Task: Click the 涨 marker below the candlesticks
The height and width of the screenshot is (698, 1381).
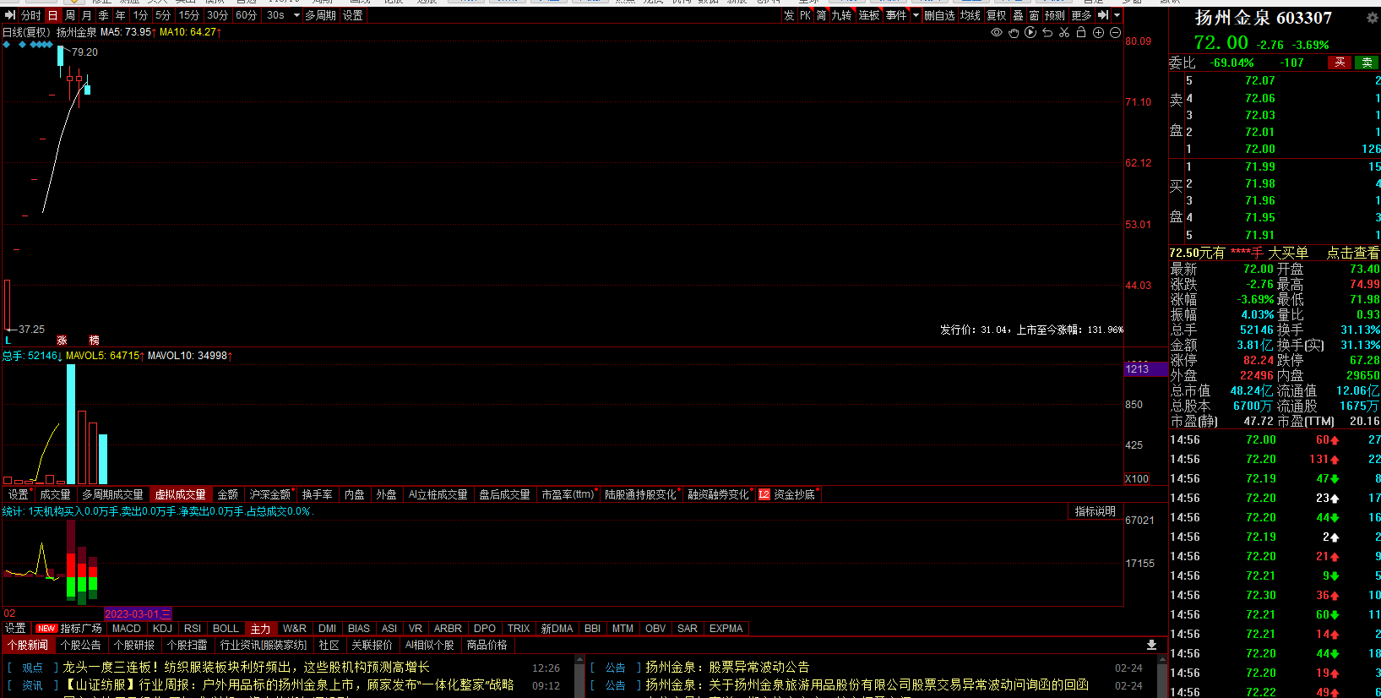Action: click(62, 340)
